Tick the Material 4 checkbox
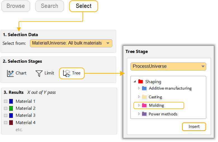The width and height of the screenshot is (218, 142). point(6,123)
